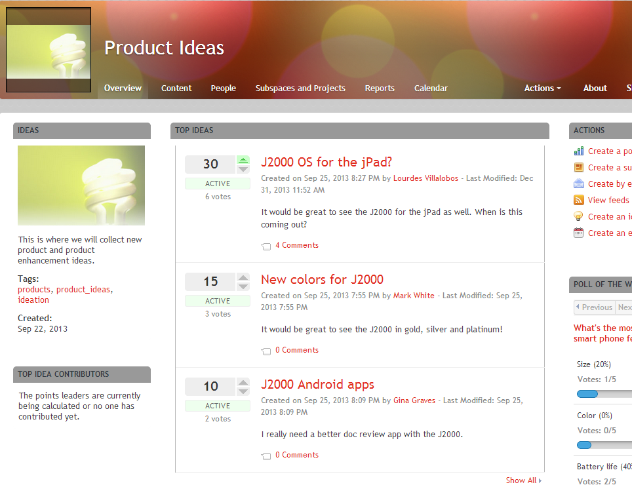This screenshot has height=487, width=632.
Task: Click the lightbulb Create an idea icon
Action: coord(578,216)
